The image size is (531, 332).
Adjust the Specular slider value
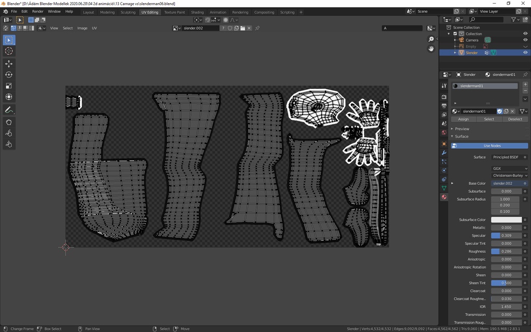506,236
